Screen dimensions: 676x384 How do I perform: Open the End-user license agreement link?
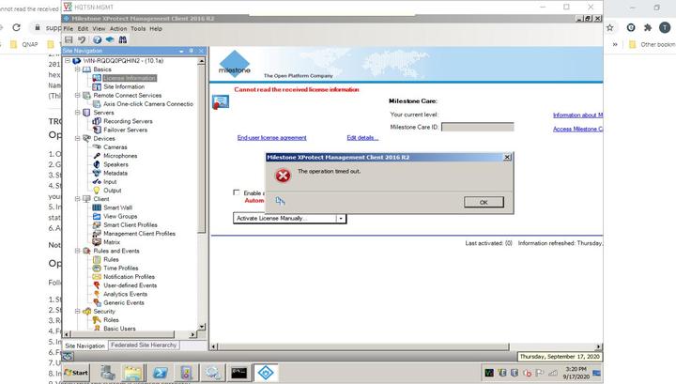coord(271,137)
